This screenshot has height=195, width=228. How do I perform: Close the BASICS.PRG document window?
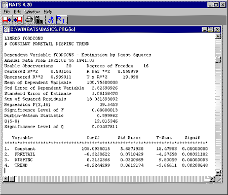pos(217,29)
